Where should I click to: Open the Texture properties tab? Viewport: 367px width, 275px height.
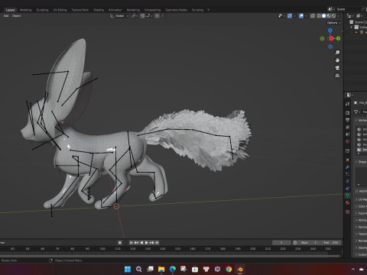click(x=348, y=212)
